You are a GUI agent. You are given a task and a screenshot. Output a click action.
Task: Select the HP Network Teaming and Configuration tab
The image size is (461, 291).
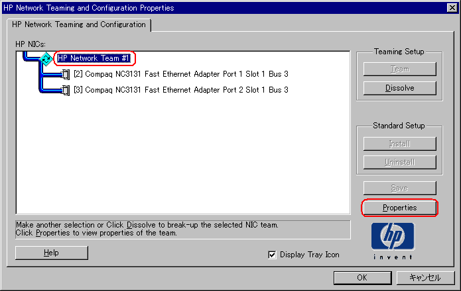click(x=78, y=24)
